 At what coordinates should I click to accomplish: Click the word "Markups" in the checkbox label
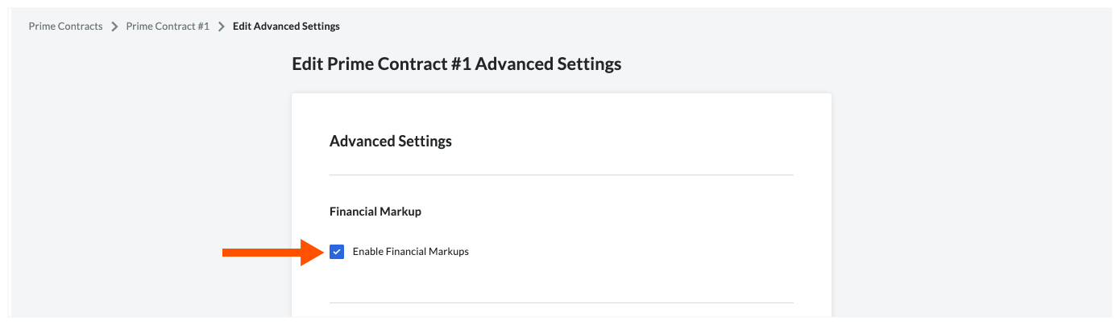(x=449, y=252)
